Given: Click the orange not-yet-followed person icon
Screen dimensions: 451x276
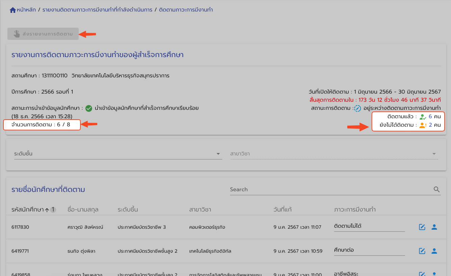Looking at the screenshot, I should point(423,125).
